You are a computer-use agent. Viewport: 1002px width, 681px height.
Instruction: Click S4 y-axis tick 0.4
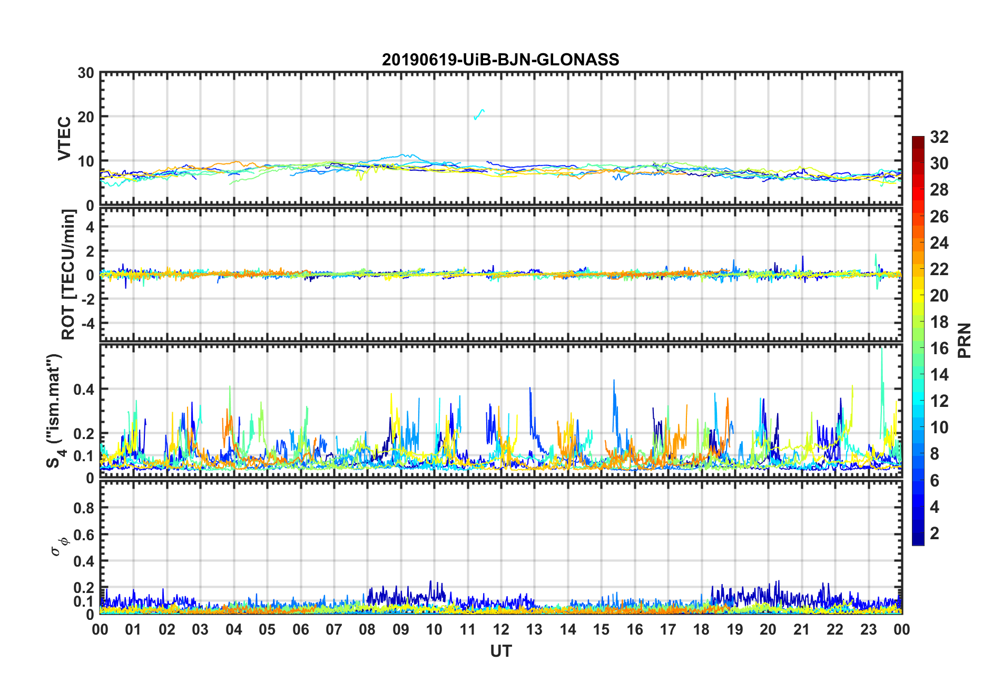point(84,390)
